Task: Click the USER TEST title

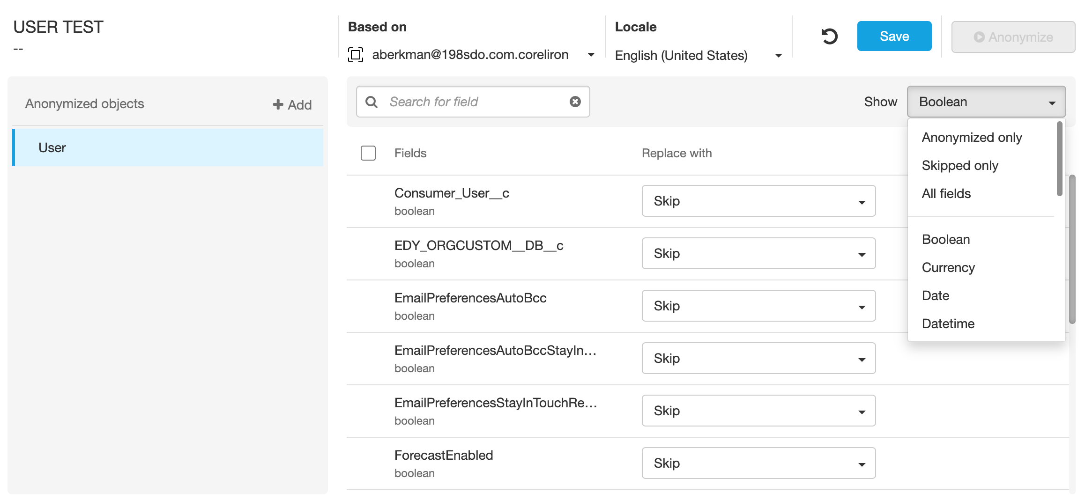Action: [x=58, y=27]
